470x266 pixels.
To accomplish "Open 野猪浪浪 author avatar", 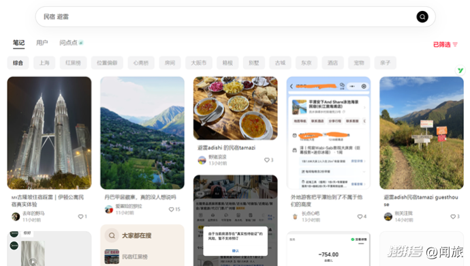I will point(202,160).
